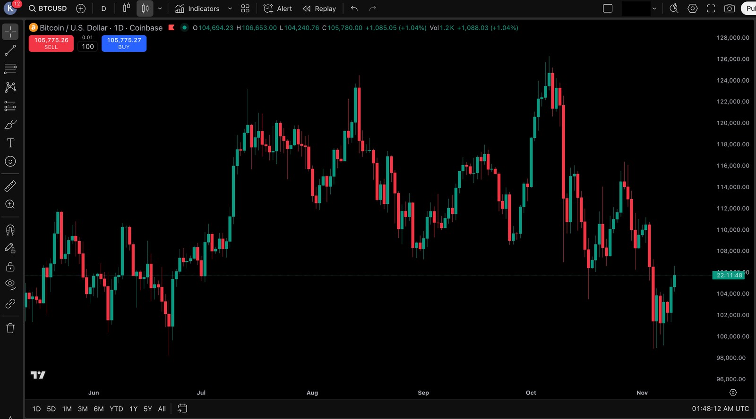756x419 pixels.
Task: Click the order quantity field showing 100
Action: click(87, 47)
